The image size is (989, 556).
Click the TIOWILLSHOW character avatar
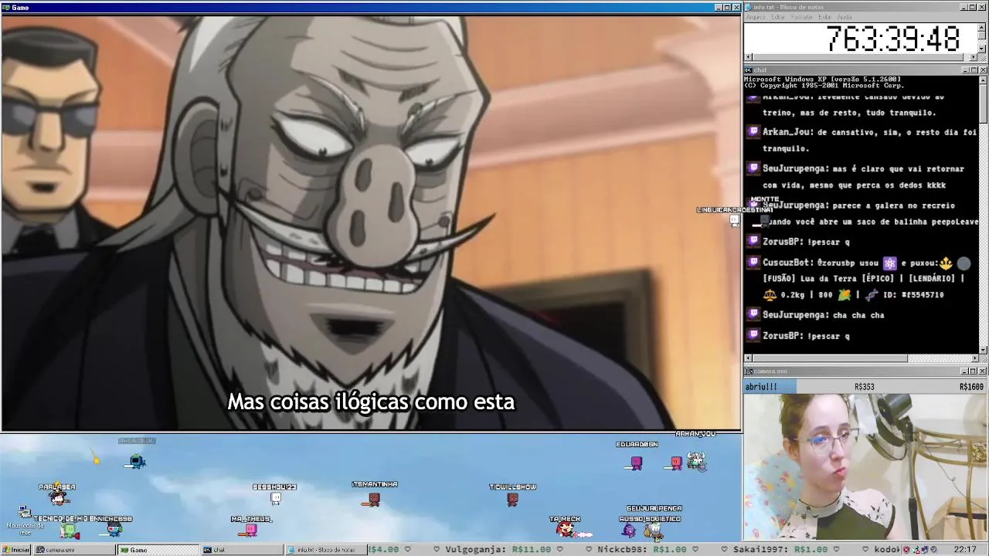click(x=512, y=500)
